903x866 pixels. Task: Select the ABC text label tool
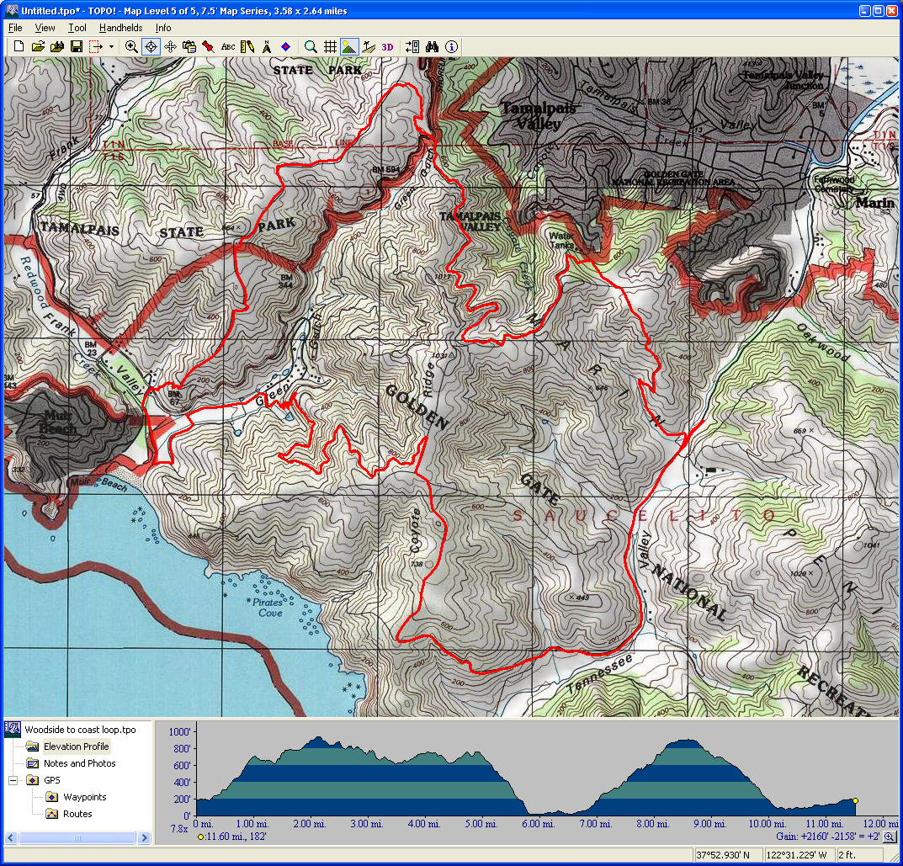pos(228,47)
